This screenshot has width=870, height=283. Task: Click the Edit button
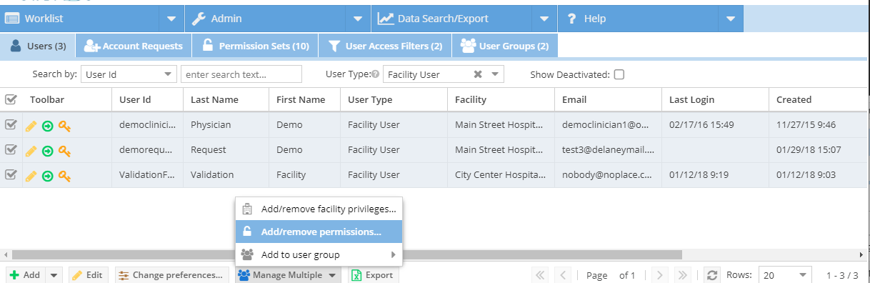point(87,275)
